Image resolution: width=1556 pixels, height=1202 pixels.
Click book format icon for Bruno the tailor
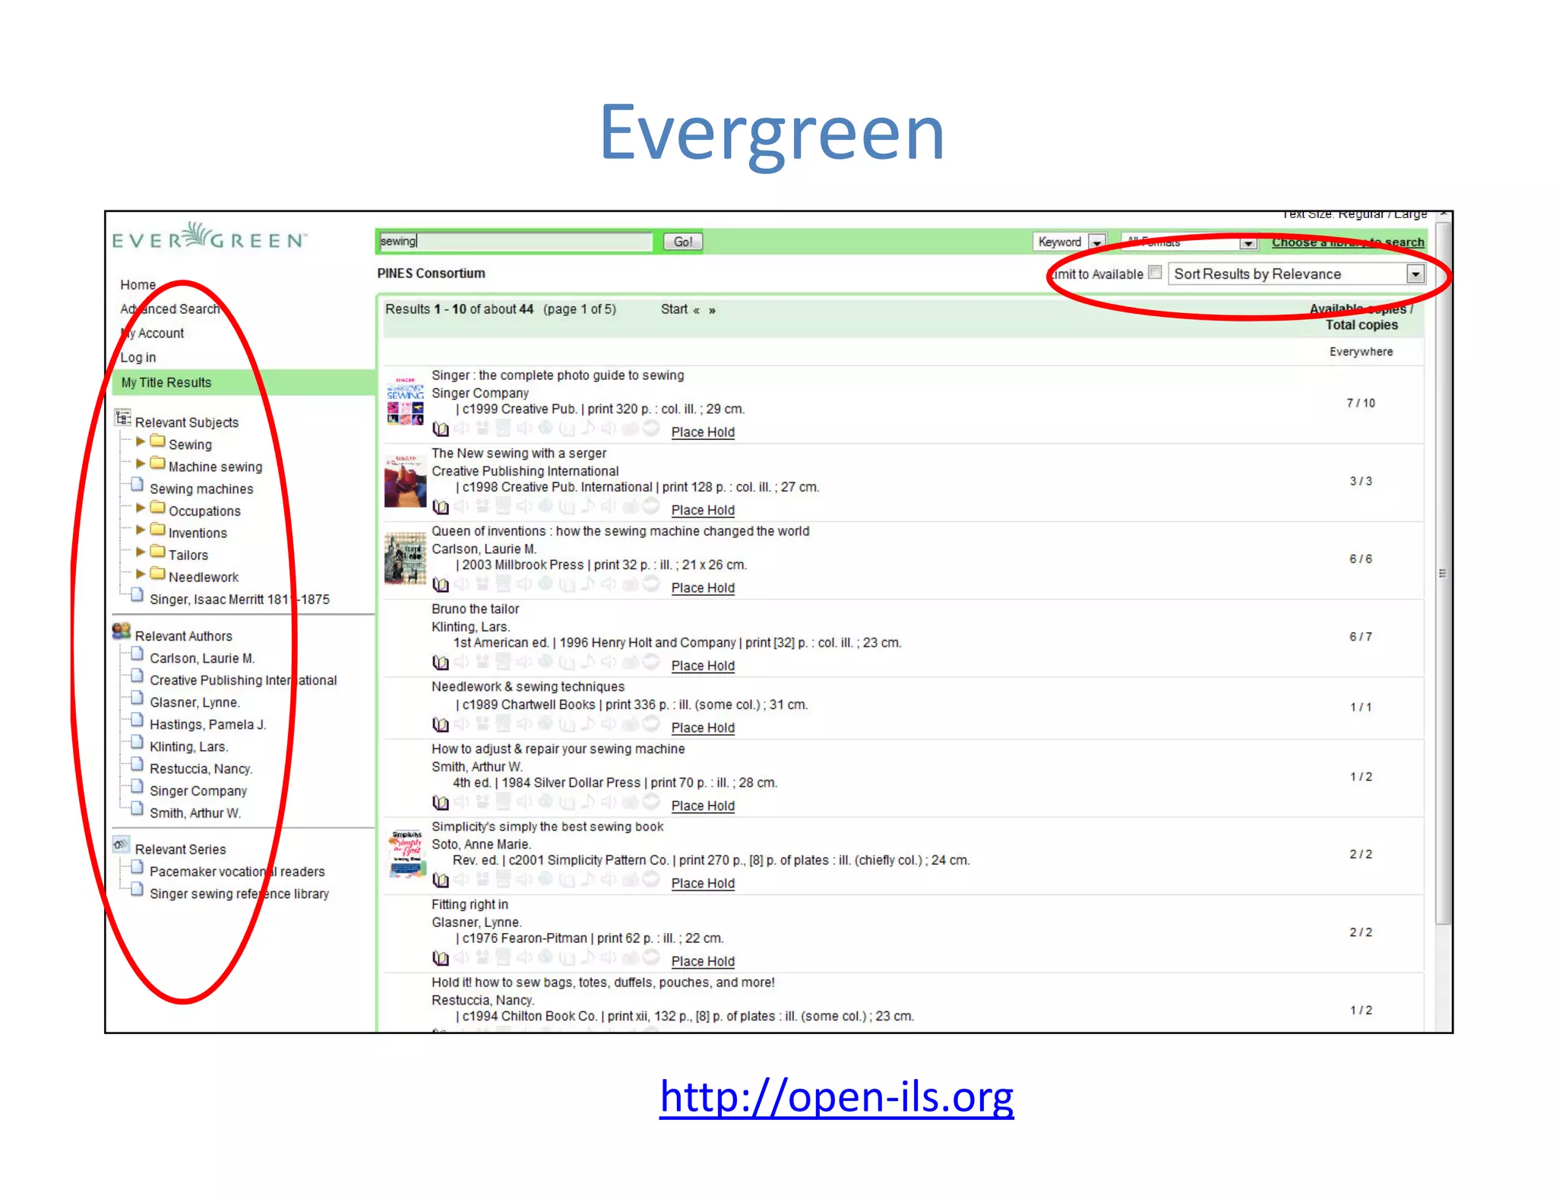[441, 663]
